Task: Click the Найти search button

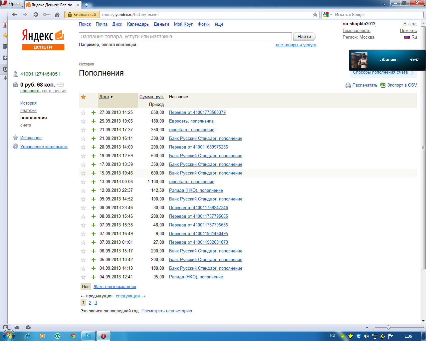Action: (x=304, y=37)
